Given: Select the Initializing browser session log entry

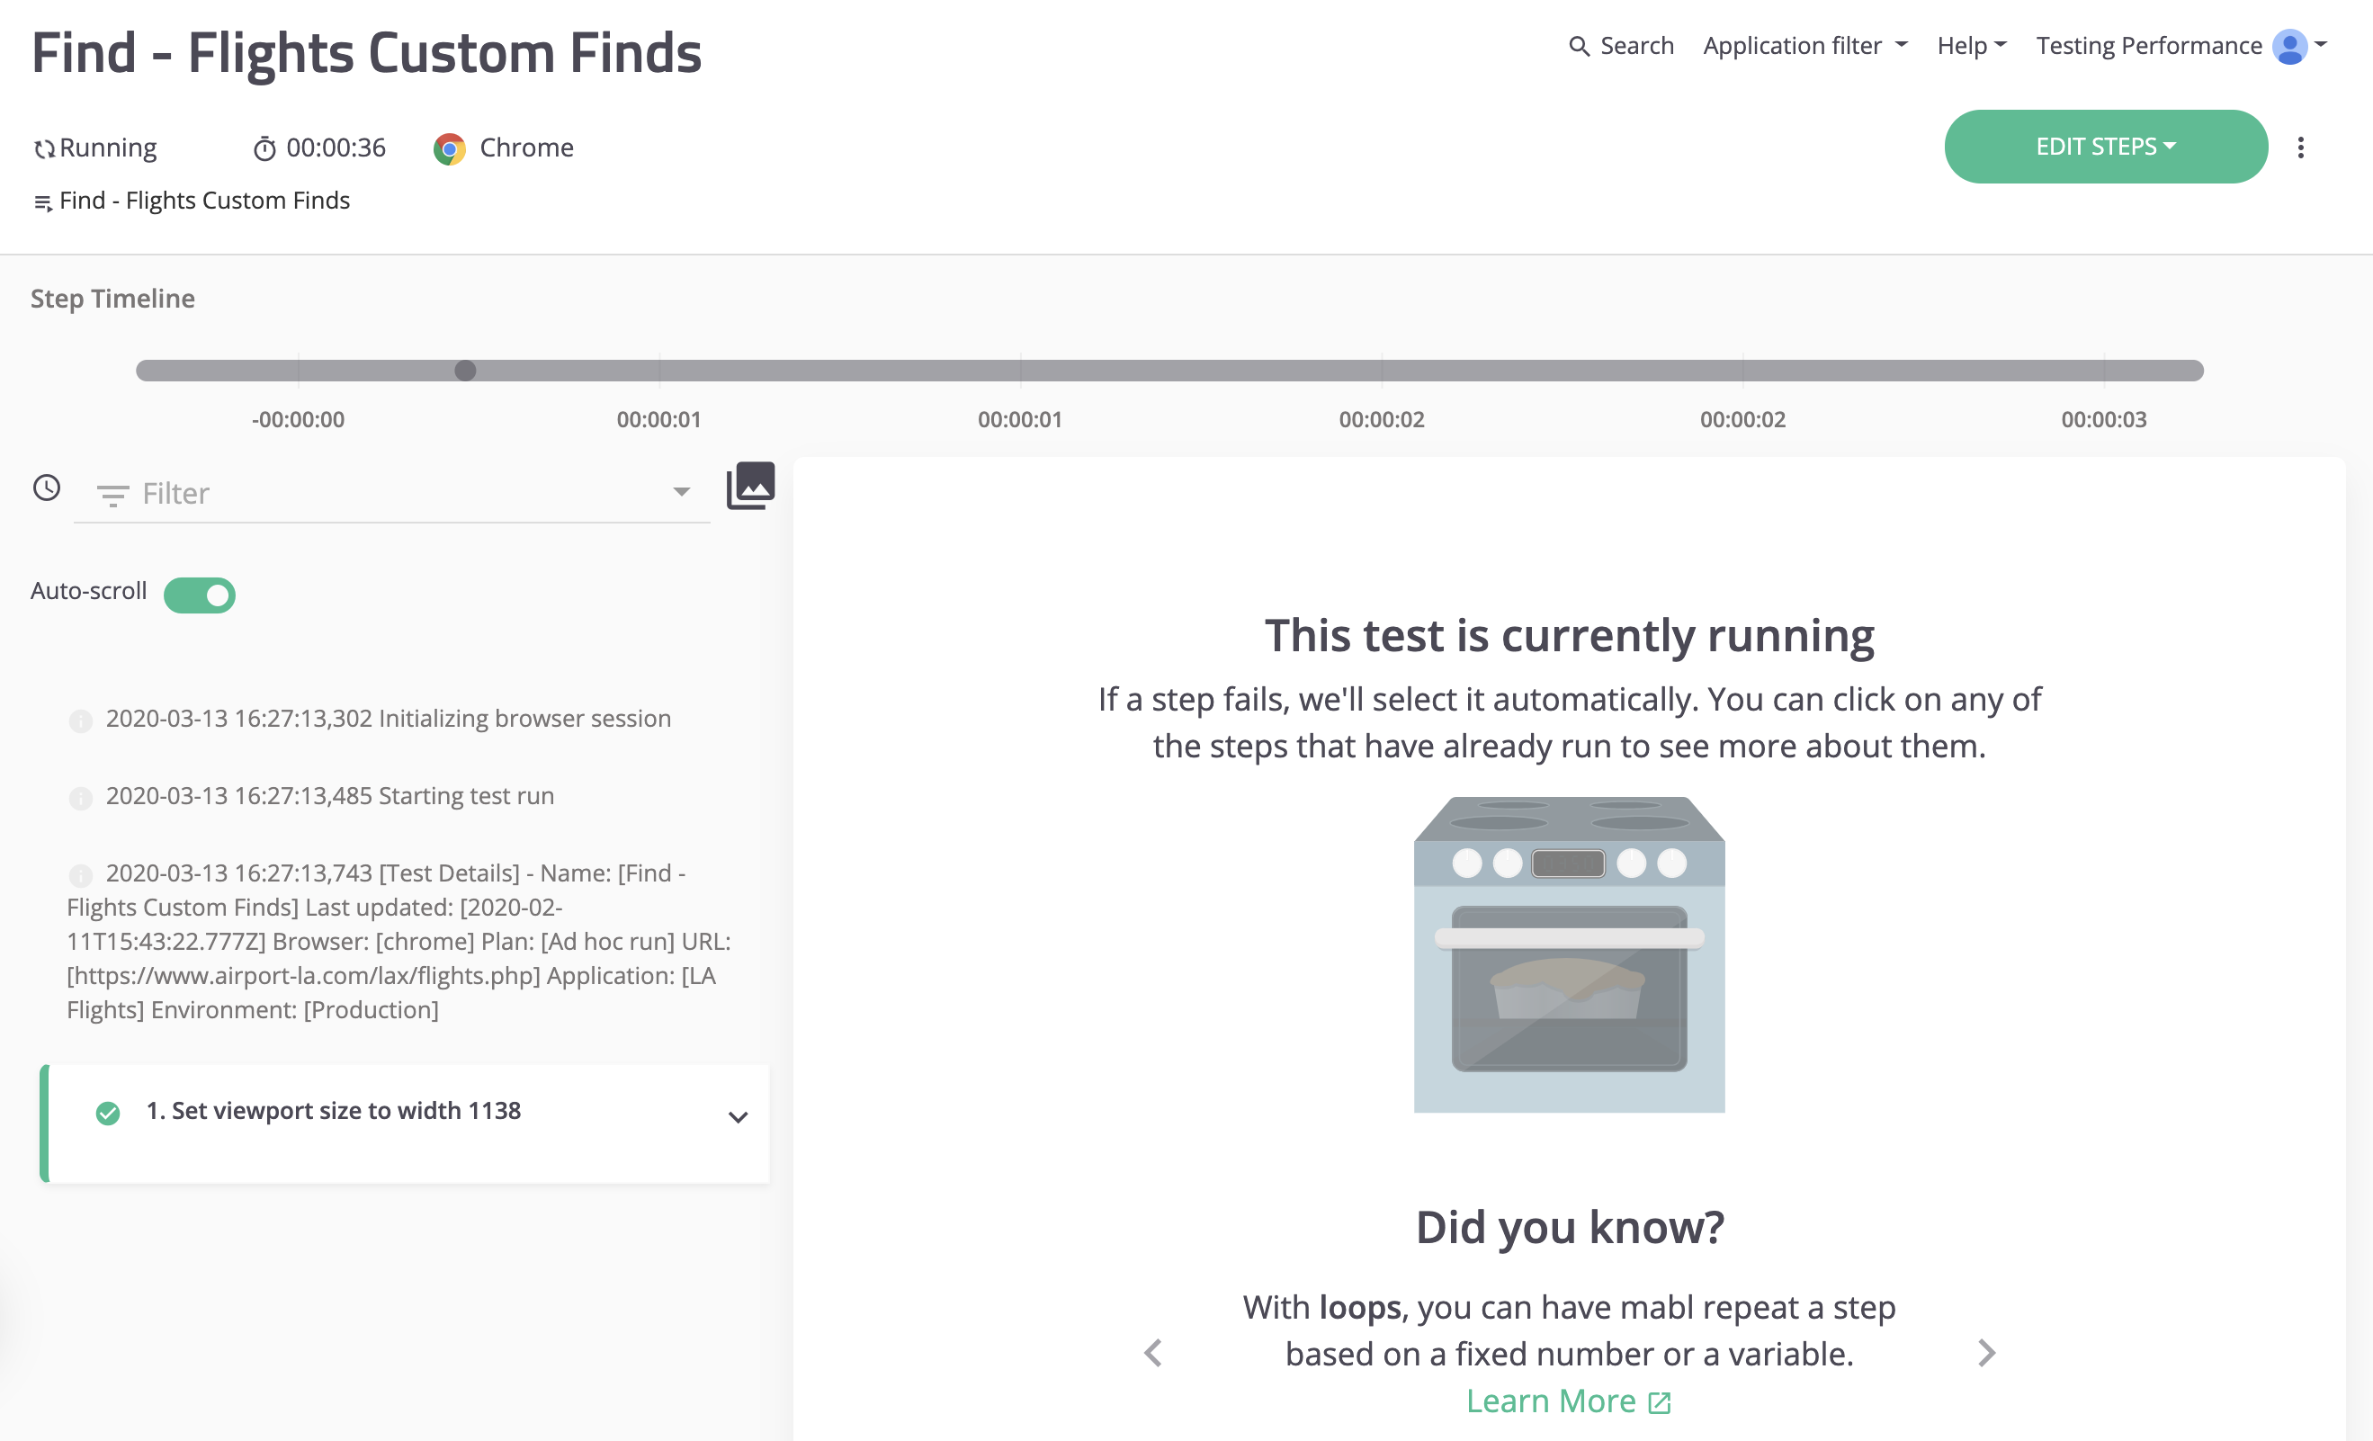Looking at the screenshot, I should tap(388, 719).
